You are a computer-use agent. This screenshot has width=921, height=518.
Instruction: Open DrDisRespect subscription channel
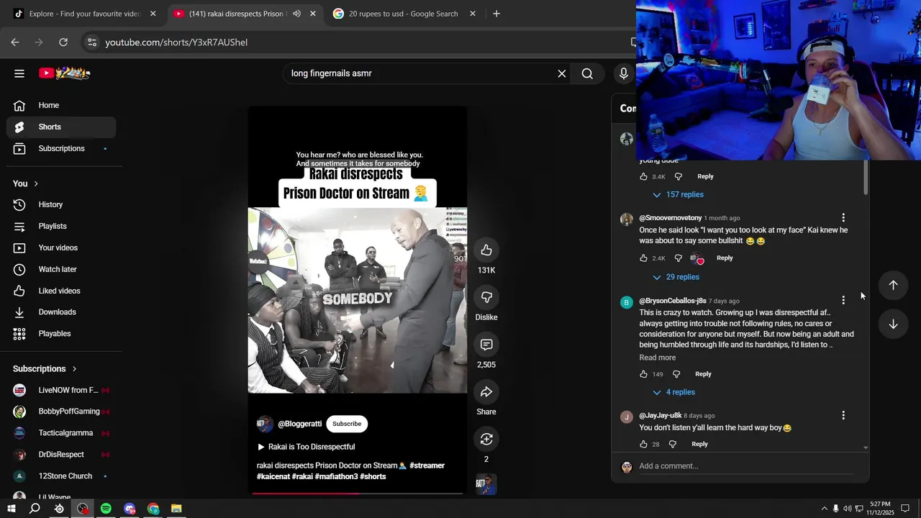point(61,455)
